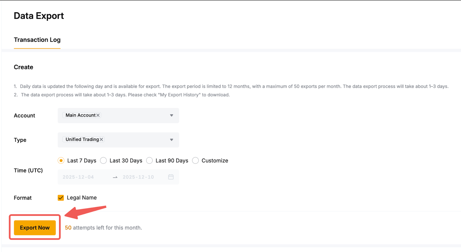The height and width of the screenshot is (252, 461).
Task: Select the Last 7 Days option
Action: [61, 161]
